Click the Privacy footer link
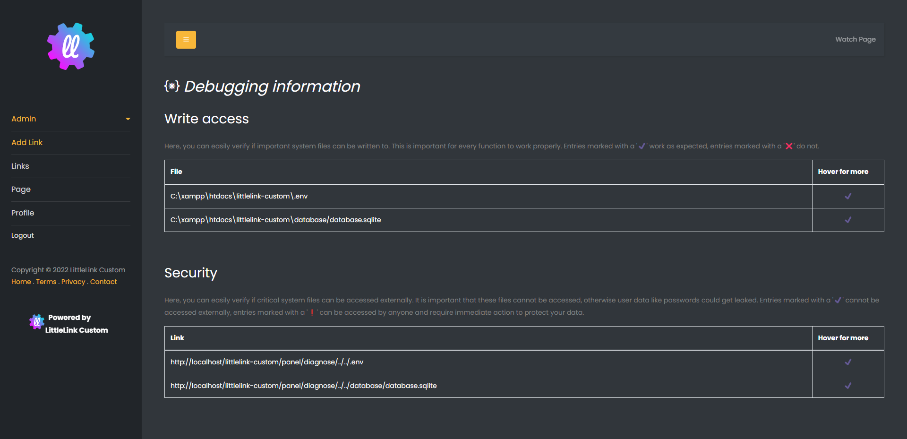 coord(73,282)
